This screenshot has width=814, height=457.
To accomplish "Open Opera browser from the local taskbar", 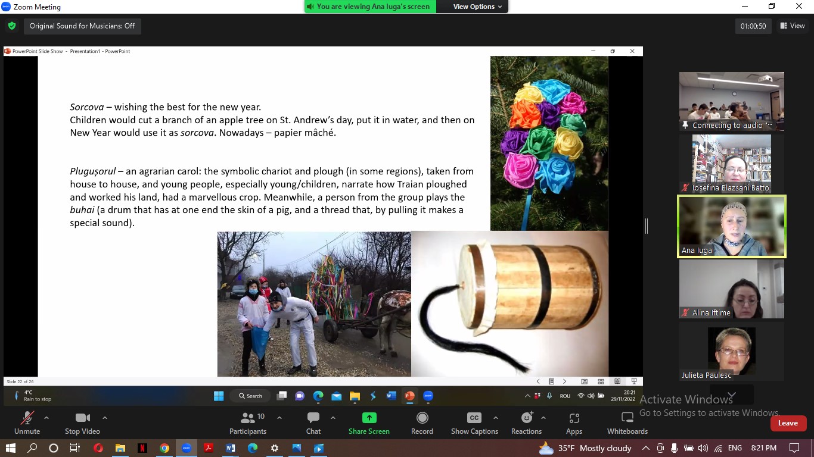I will coord(98,448).
